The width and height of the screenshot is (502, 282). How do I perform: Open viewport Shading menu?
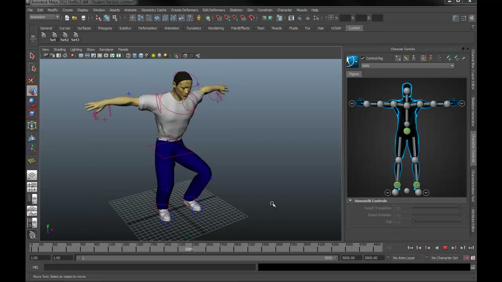pos(60,50)
